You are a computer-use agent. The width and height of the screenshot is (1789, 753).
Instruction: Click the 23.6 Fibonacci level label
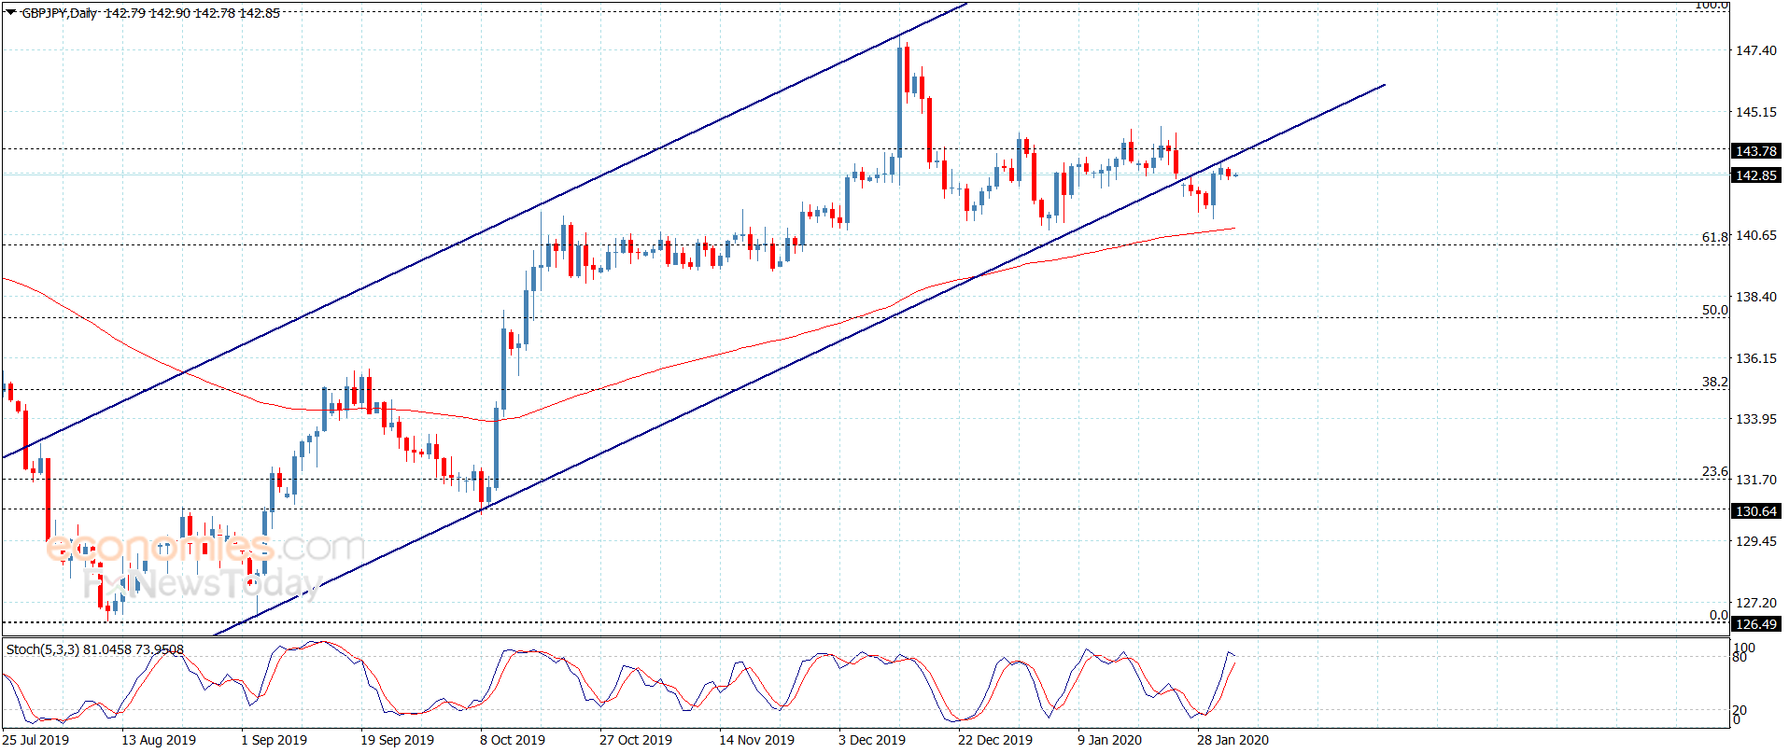1715,471
